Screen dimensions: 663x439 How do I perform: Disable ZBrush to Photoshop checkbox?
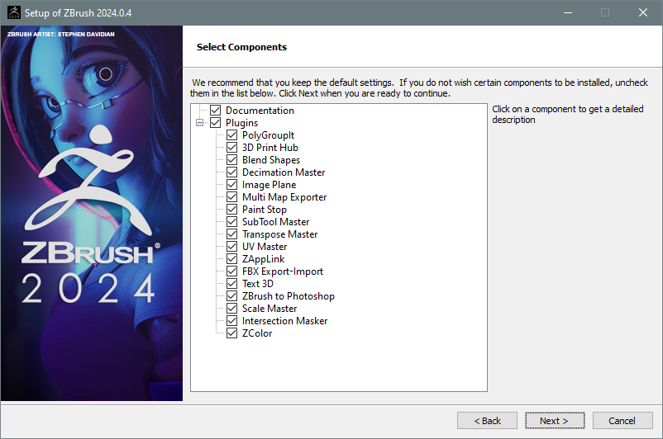(x=231, y=296)
